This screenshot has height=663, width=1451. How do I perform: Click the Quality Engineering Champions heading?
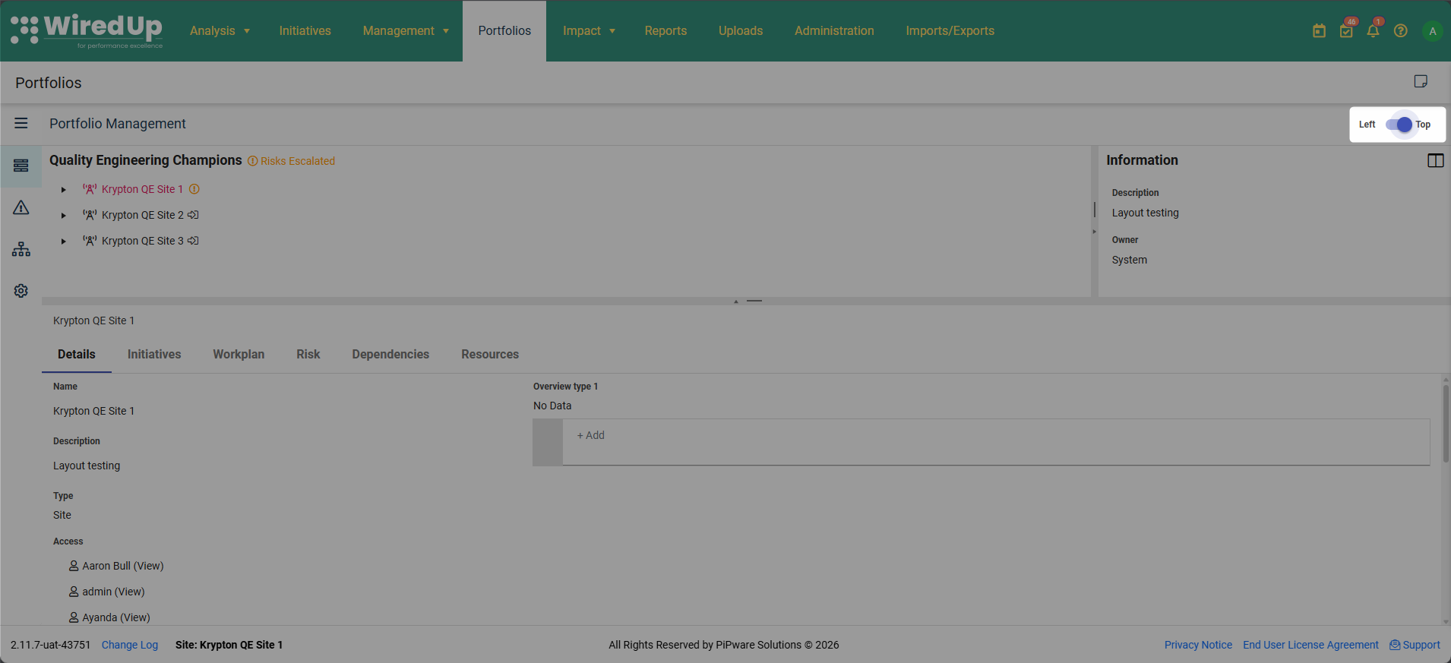[x=146, y=160]
